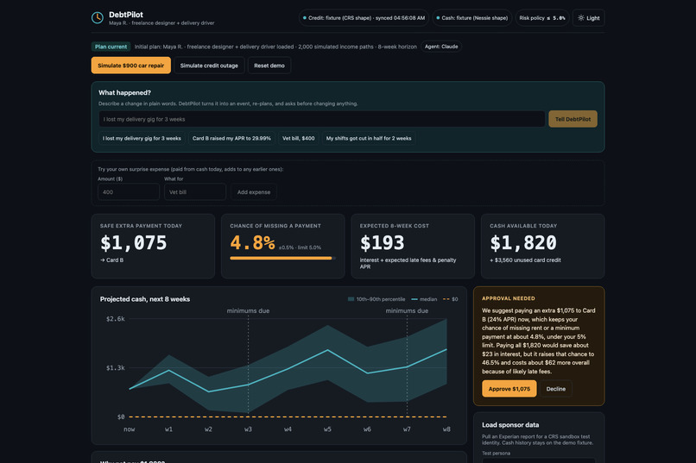Image resolution: width=696 pixels, height=463 pixels.
Task: Click the Agent: Claude badge
Action: 440,47
